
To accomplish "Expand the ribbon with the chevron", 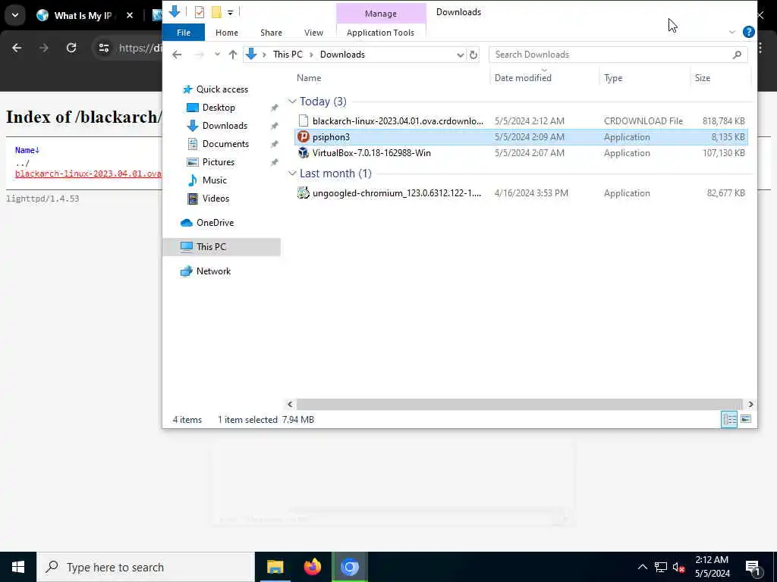I will (x=732, y=32).
